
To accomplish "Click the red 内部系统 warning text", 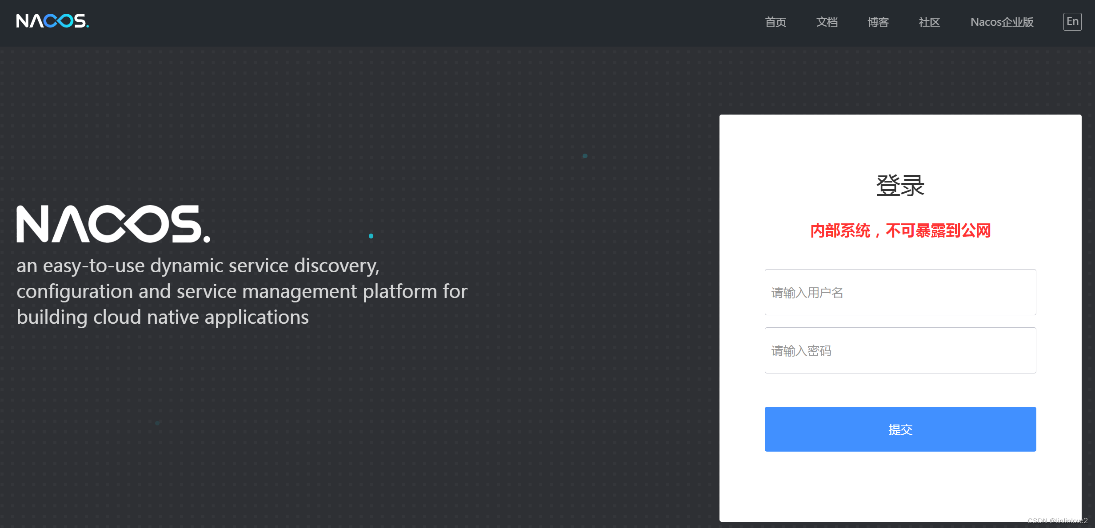I will pyautogui.click(x=900, y=230).
